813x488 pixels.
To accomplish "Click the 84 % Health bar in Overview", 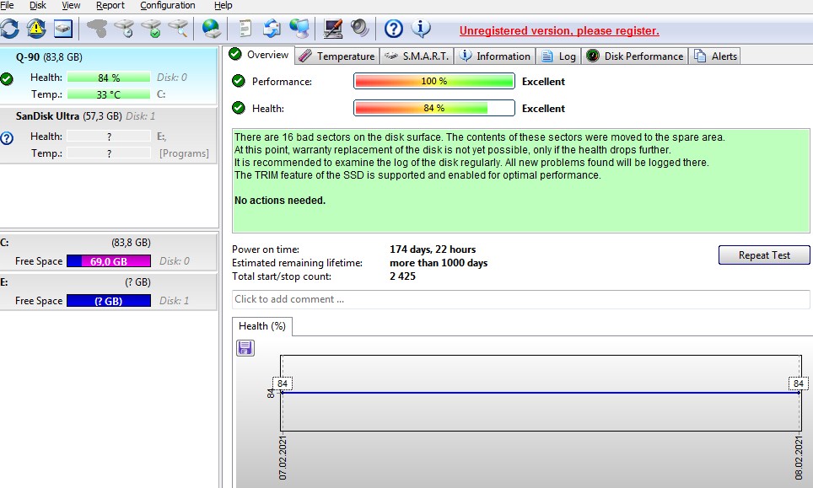I will point(434,108).
